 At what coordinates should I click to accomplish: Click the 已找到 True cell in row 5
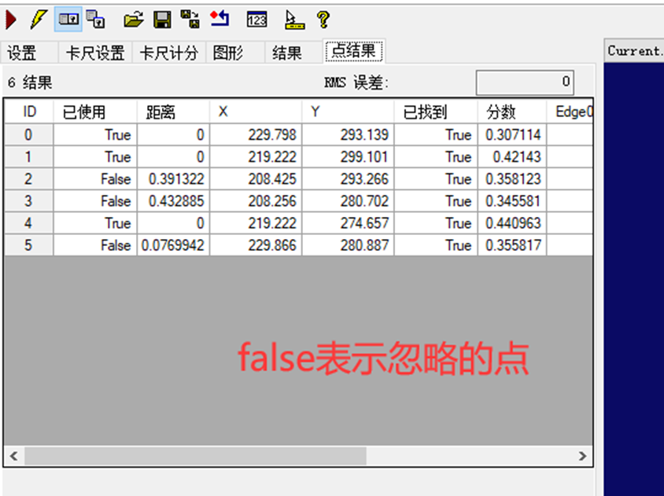[436, 245]
